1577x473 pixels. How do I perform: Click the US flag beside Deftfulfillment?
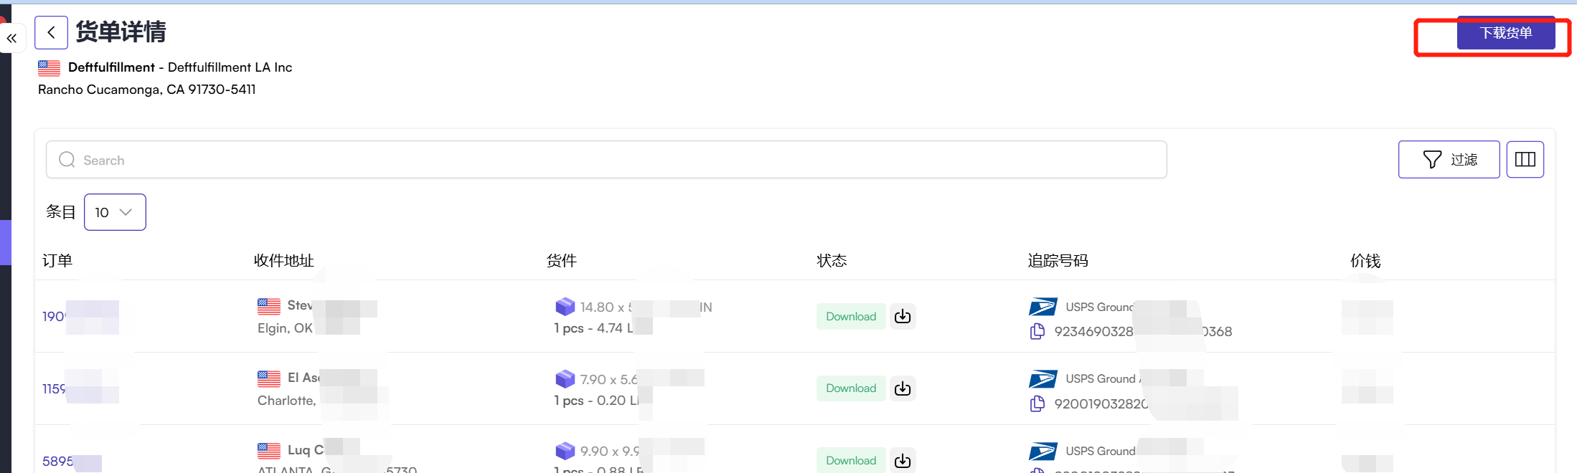(x=49, y=67)
